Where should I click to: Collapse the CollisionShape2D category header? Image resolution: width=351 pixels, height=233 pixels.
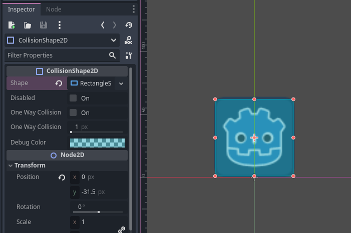[x=67, y=71]
